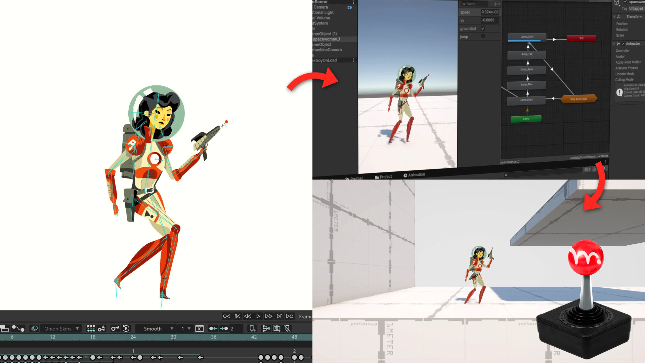Viewport: 645px width, 363px height.
Task: Click the keyframe grid dots icon
Action: tap(91, 328)
